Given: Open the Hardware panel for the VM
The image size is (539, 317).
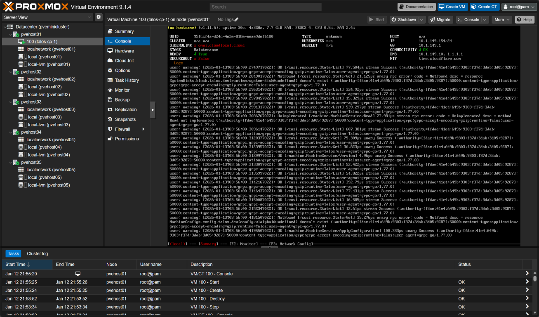Looking at the screenshot, I should coord(124,51).
